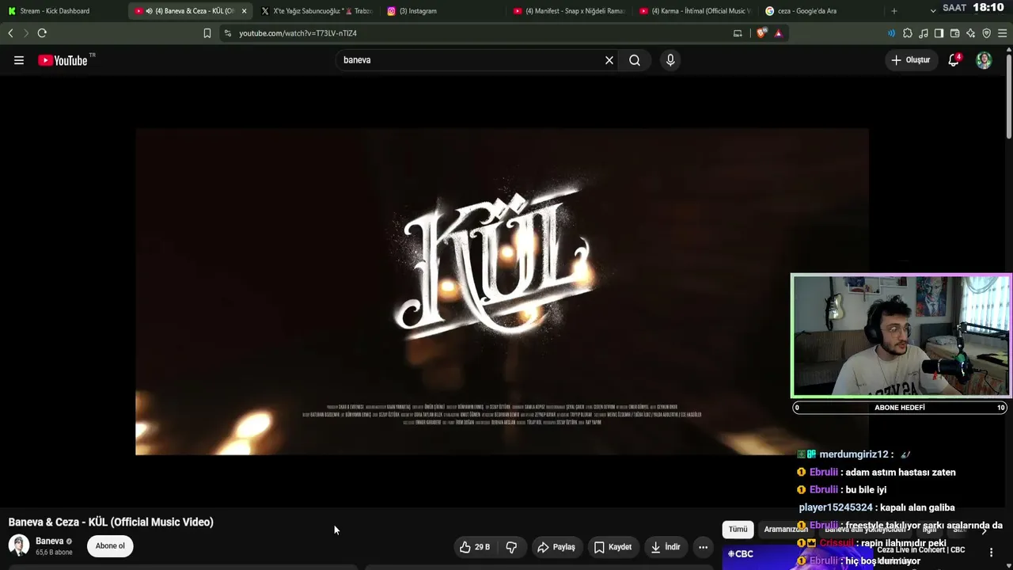Start voice search with the microphone
Screen dimensions: 1013x570
pos(670,60)
